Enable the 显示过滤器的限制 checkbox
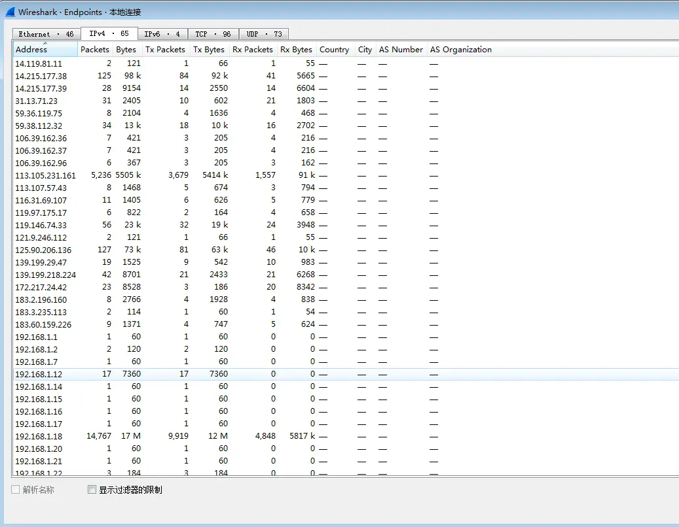This screenshot has height=527, width=679. 92,488
